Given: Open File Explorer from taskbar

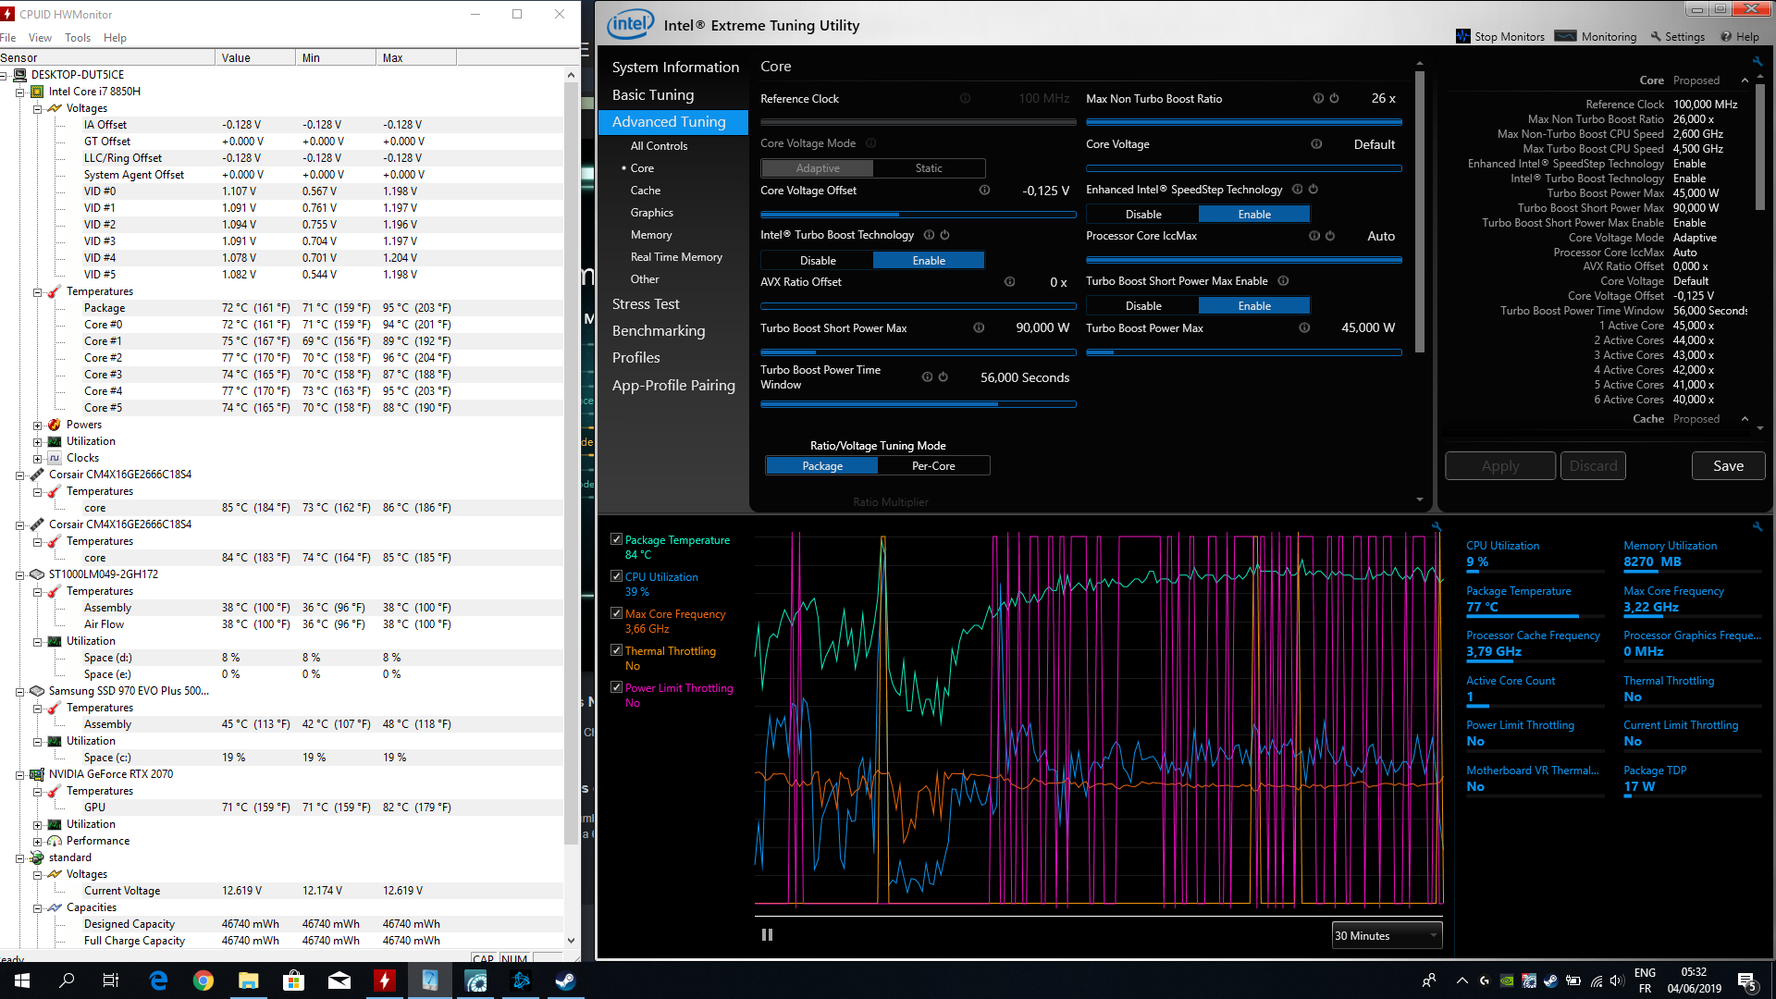Looking at the screenshot, I should point(249,980).
